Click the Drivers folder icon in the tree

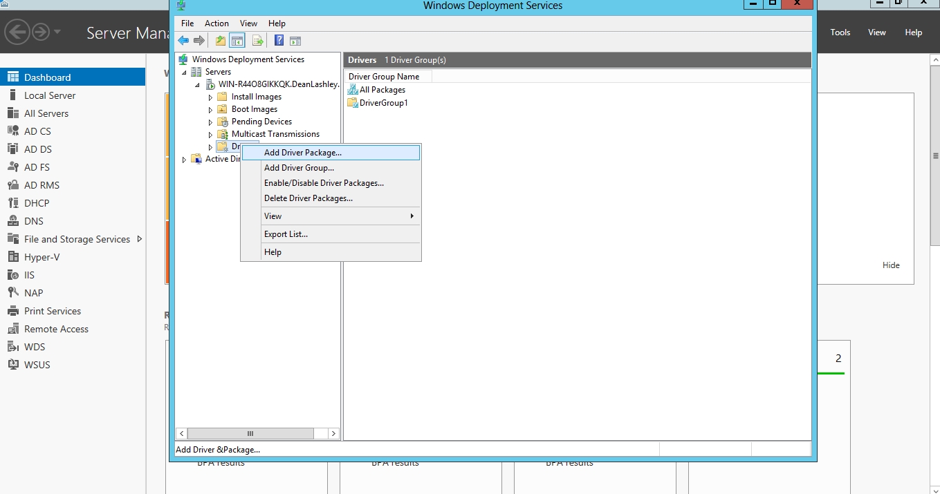click(222, 146)
